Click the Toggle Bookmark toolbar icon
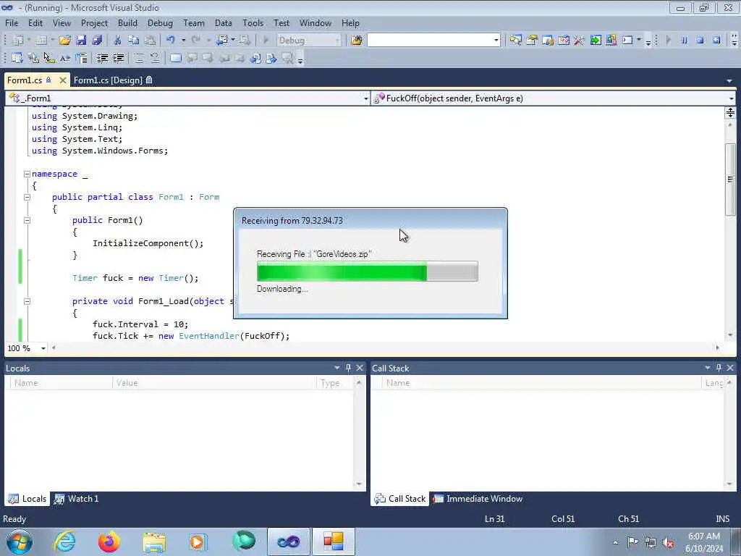741x556 pixels. pos(175,58)
